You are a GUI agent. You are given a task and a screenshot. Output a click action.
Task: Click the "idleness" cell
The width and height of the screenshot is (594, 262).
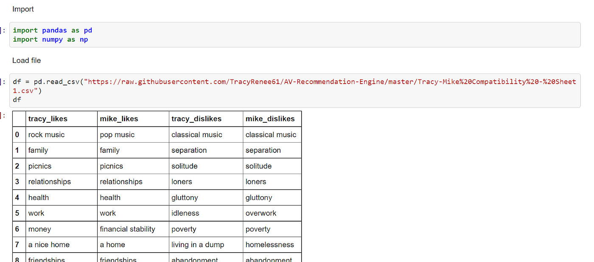tap(185, 213)
